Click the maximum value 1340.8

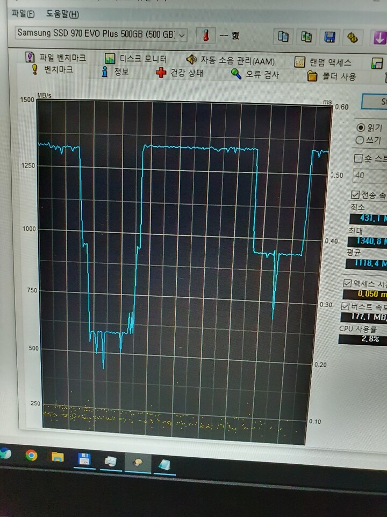[x=367, y=241]
